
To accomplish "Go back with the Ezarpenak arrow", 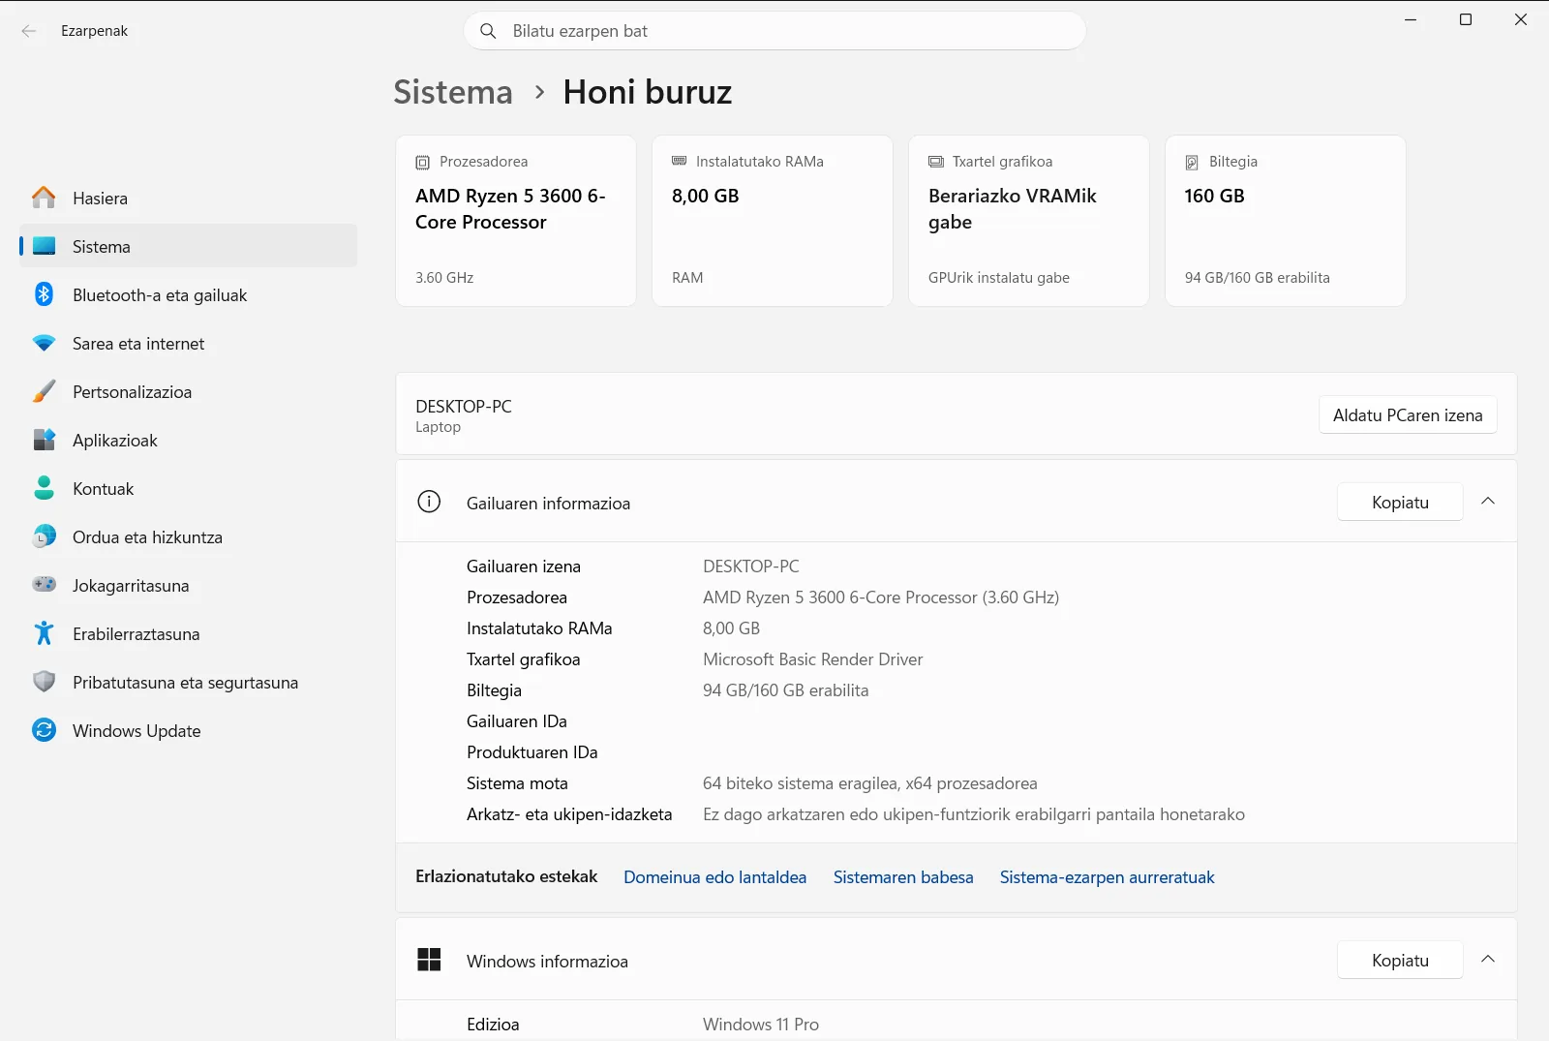I will 29,31.
